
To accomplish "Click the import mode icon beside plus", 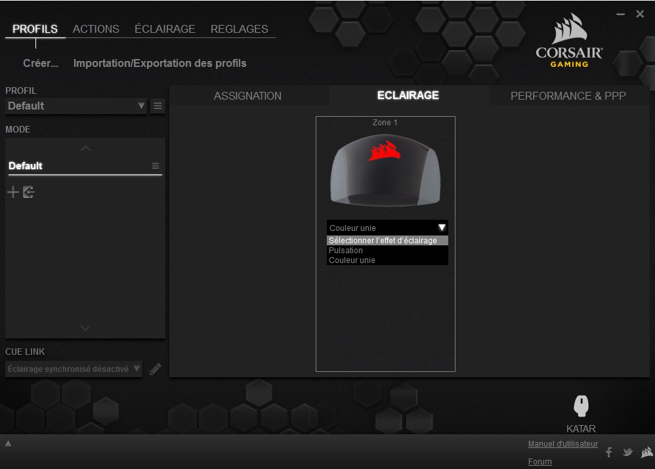I will 28,192.
